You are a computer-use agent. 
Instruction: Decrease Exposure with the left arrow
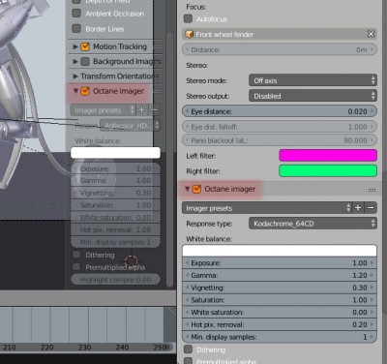click(187, 262)
